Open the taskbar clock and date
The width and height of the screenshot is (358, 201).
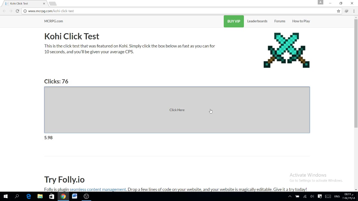(x=348, y=196)
